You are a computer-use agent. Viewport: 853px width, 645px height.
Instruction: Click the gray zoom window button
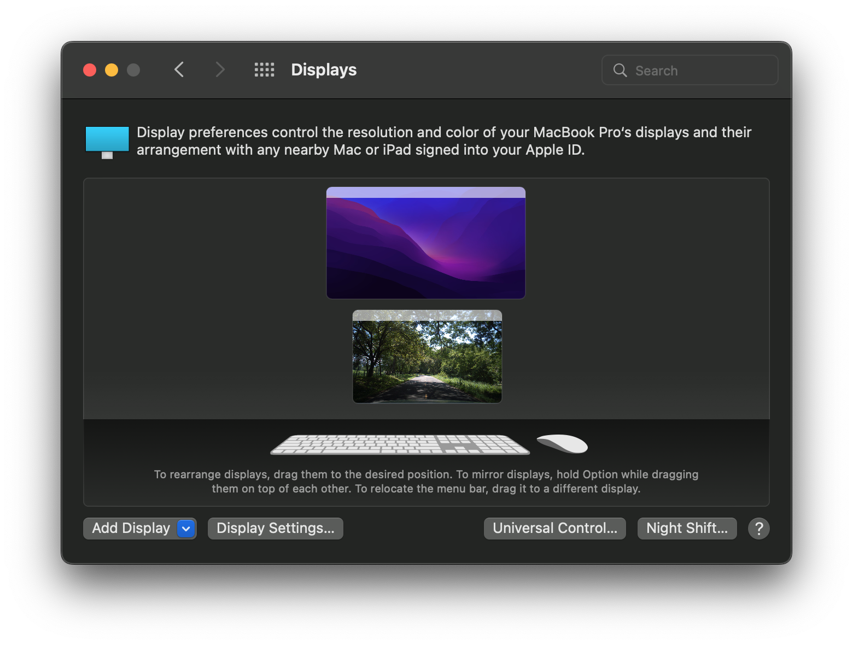133,70
